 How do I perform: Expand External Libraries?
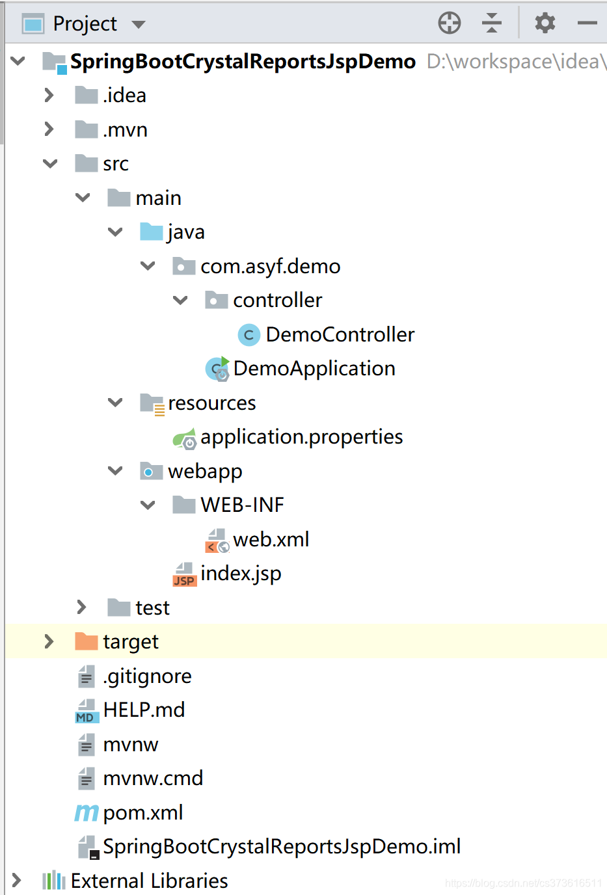pos(16,881)
